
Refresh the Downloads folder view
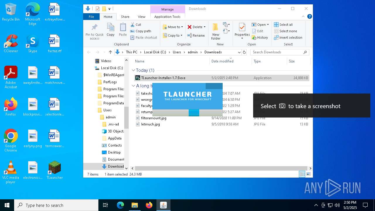(244, 52)
